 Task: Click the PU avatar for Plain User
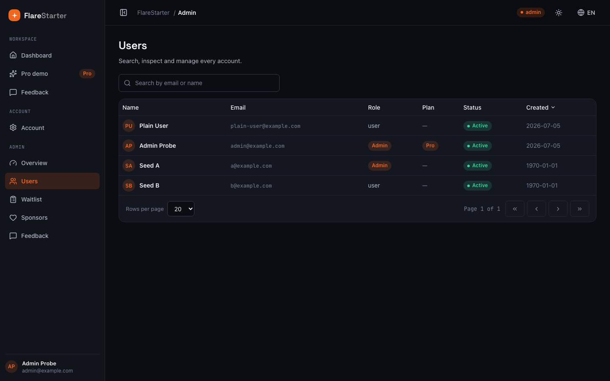point(129,126)
